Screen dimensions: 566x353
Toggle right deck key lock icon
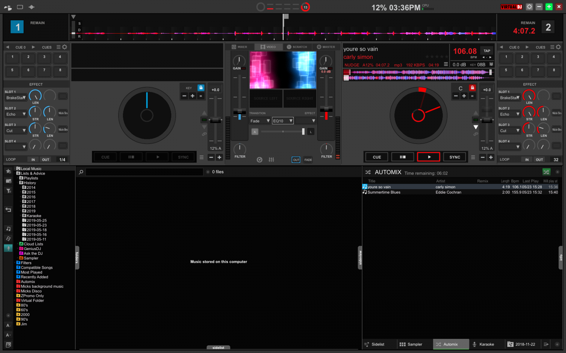click(472, 88)
